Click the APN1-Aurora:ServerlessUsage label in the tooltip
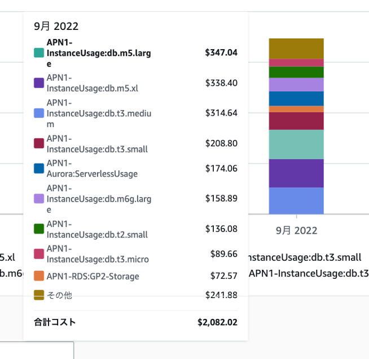 pos(92,168)
